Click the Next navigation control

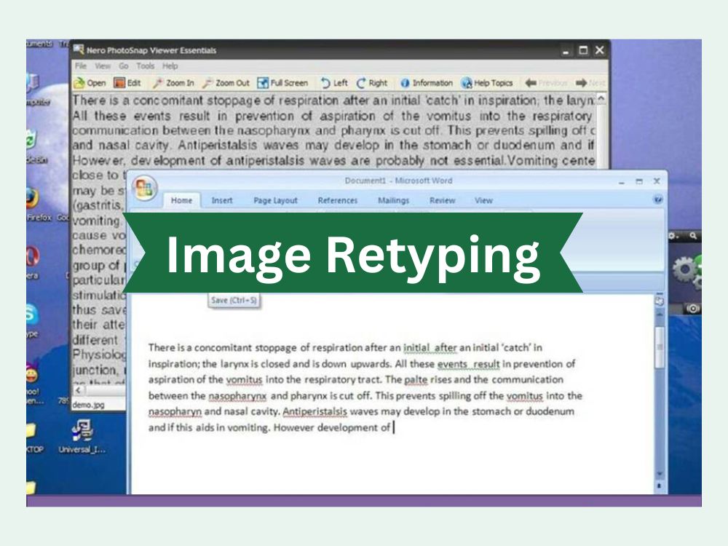(x=588, y=82)
